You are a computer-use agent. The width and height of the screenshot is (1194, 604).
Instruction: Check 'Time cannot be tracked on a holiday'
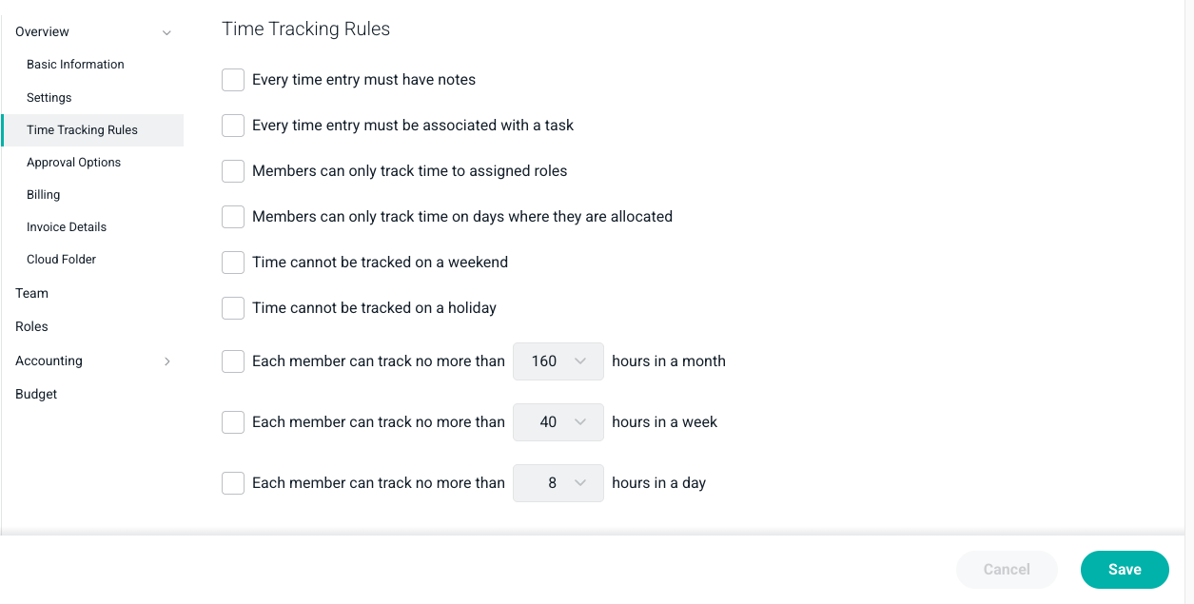(233, 308)
